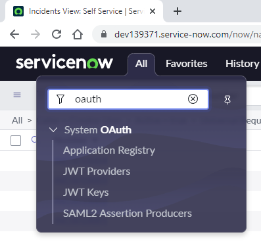Click the System OAuth heading text
Screen dimensions: 261x249
pyautogui.click(x=98, y=130)
